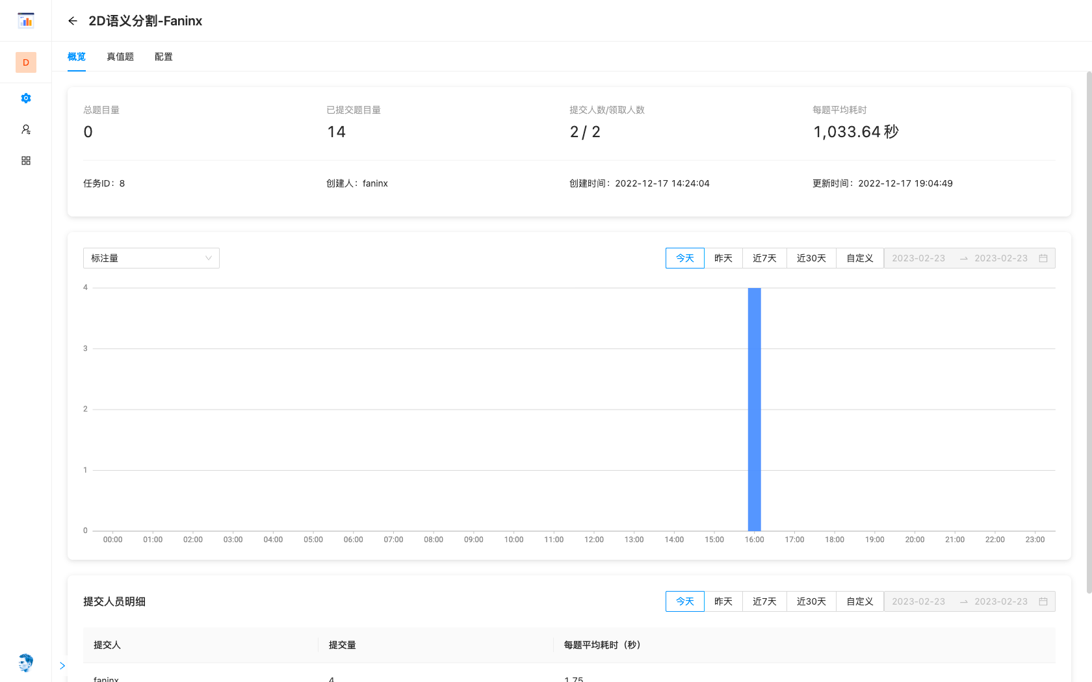Click the 00:00 x-axis label
1092x682 pixels.
(x=112, y=540)
